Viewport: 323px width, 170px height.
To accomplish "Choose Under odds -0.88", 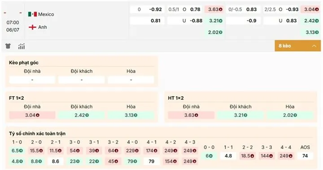I will point(185,21).
